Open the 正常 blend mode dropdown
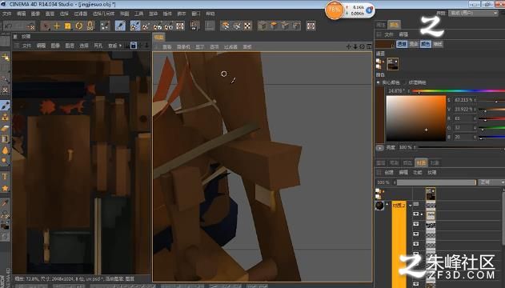The image size is (505, 288). point(492,182)
